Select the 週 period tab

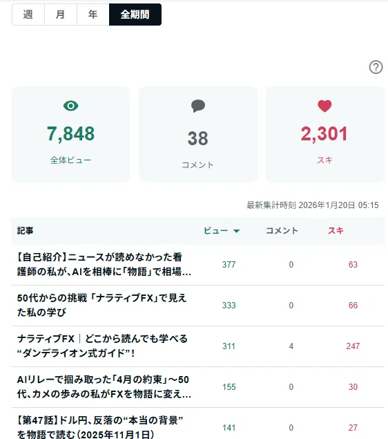(28, 15)
